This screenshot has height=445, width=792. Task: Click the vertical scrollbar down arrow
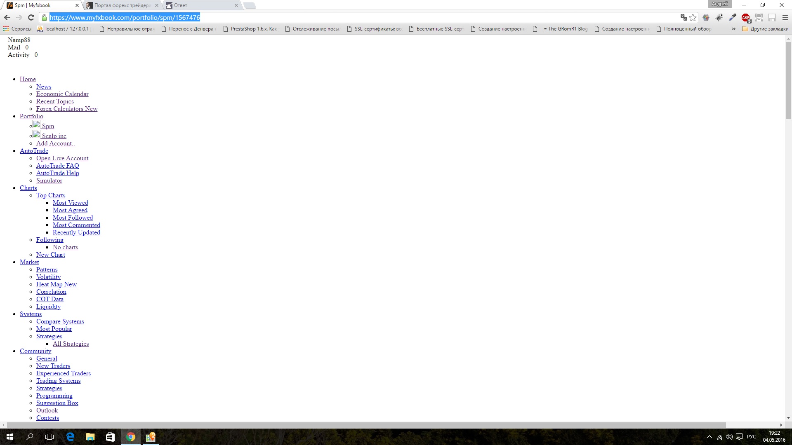point(788,418)
